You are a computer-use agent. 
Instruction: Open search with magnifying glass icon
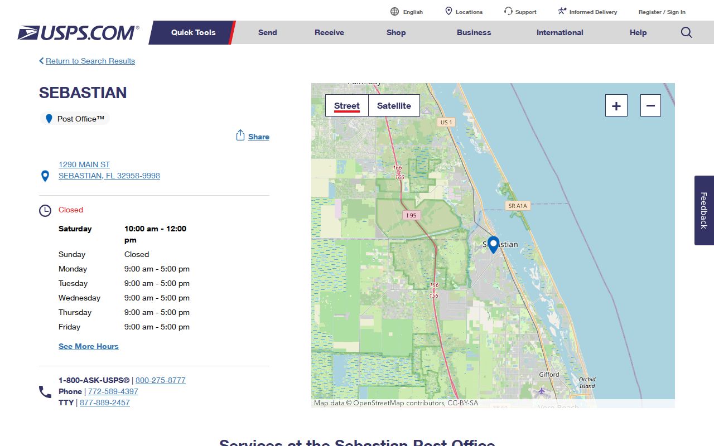(686, 32)
